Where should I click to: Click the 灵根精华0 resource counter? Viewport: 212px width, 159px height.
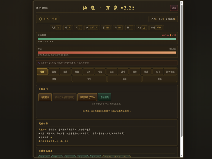(x=171, y=19)
